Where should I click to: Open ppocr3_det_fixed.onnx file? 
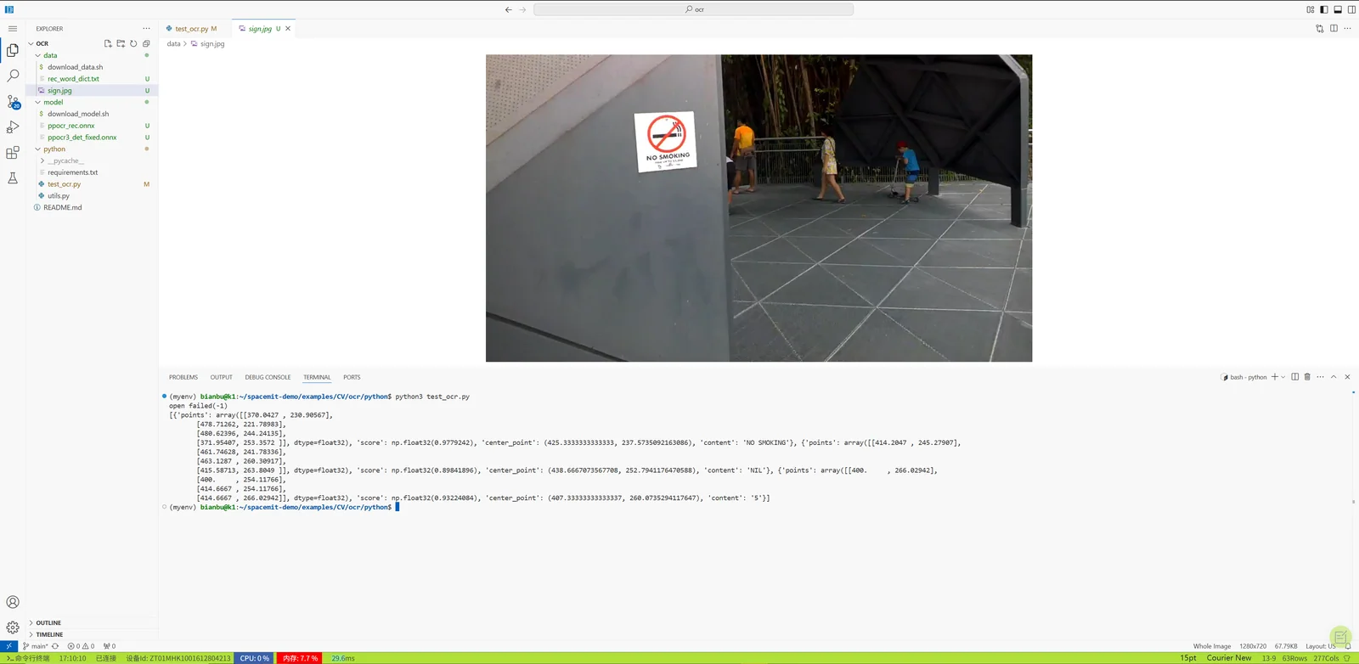82,138
